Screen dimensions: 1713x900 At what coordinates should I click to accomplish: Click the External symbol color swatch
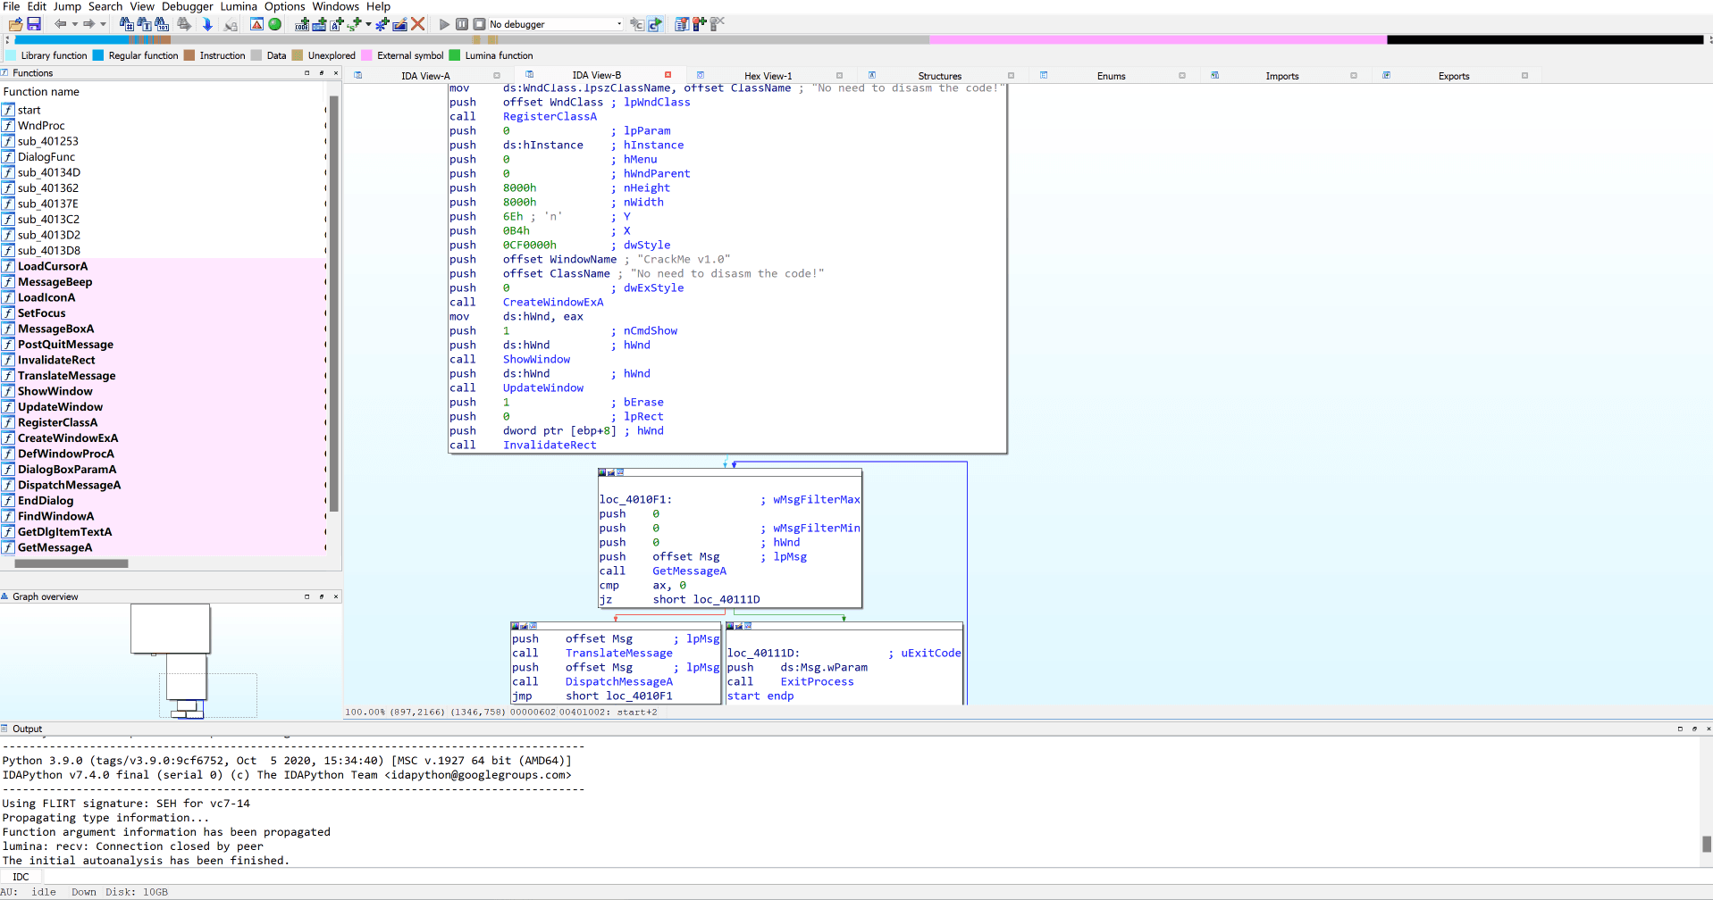tap(366, 55)
